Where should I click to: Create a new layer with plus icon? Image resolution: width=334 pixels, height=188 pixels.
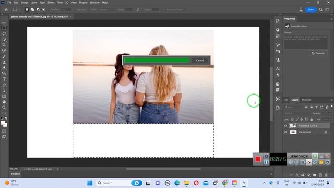coord(320,175)
